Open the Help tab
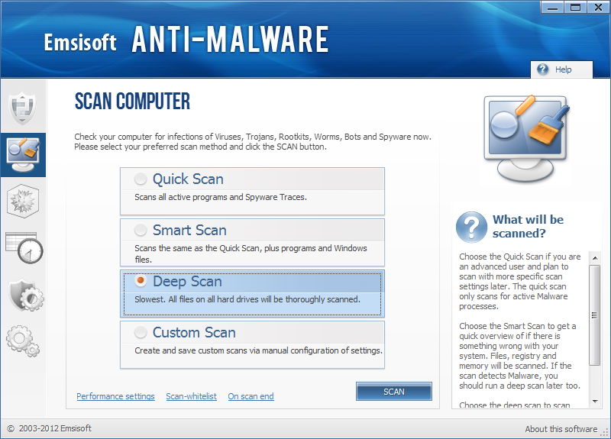This screenshot has height=439, width=611. click(x=561, y=69)
